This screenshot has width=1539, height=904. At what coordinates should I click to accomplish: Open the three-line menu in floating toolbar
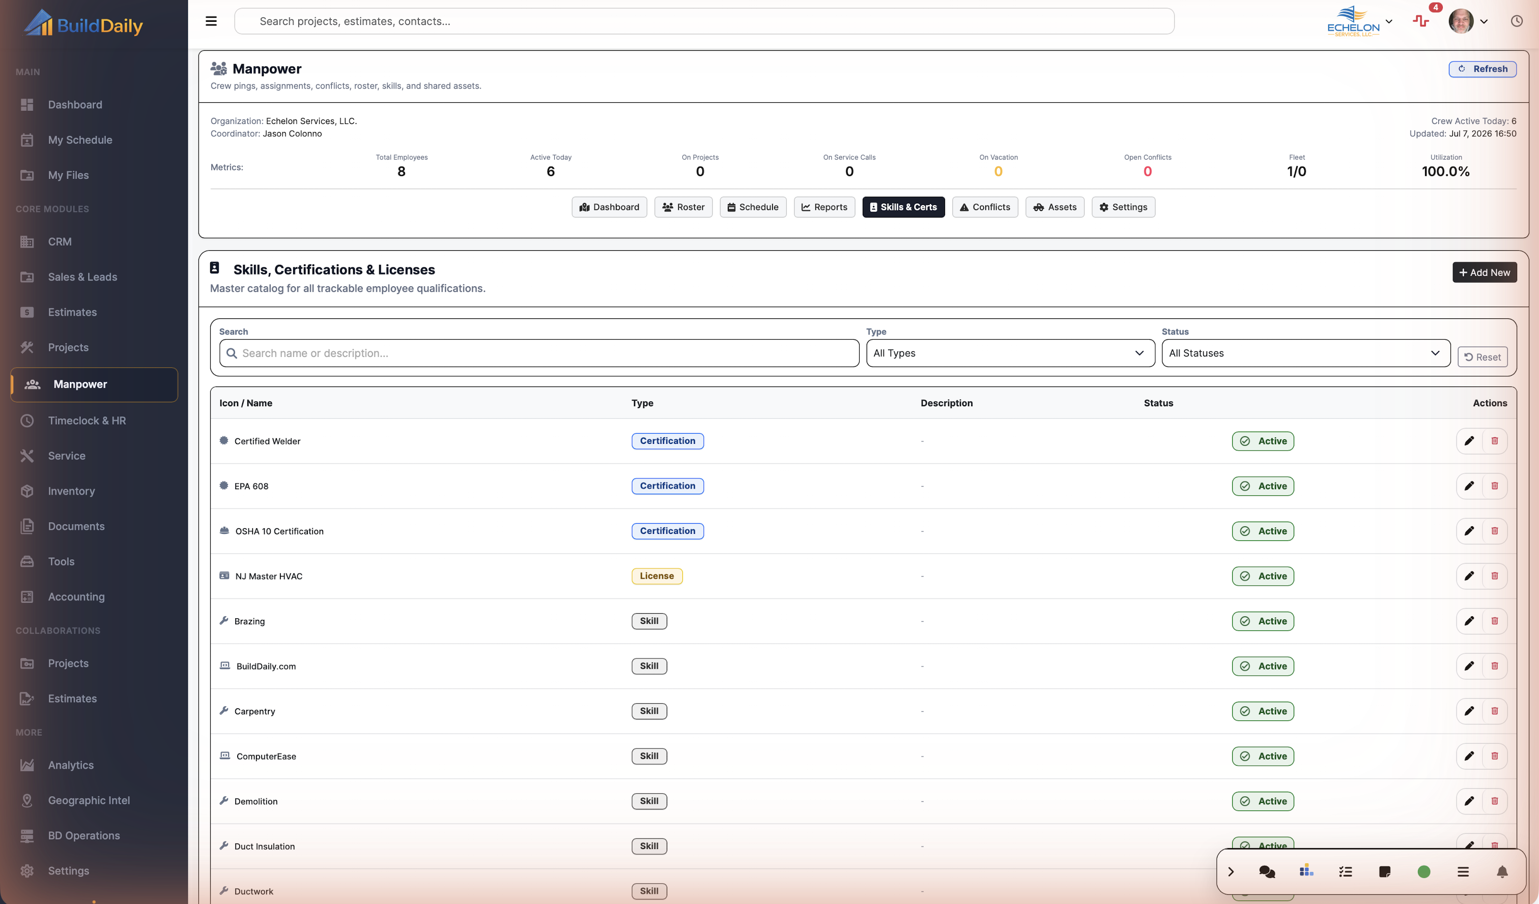pyautogui.click(x=1463, y=871)
